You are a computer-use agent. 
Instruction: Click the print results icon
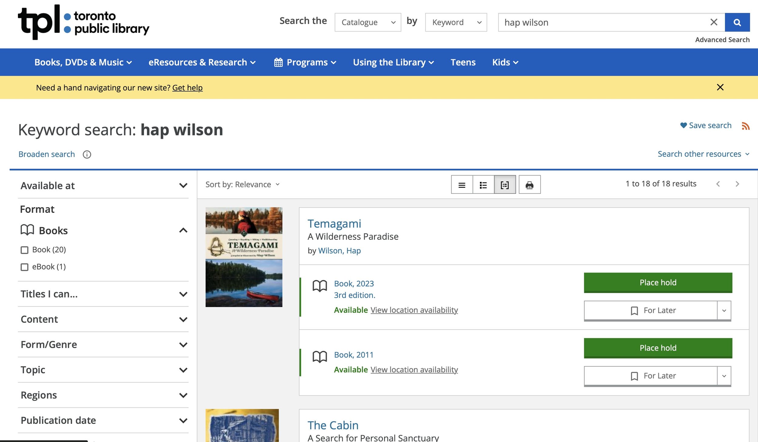(529, 185)
